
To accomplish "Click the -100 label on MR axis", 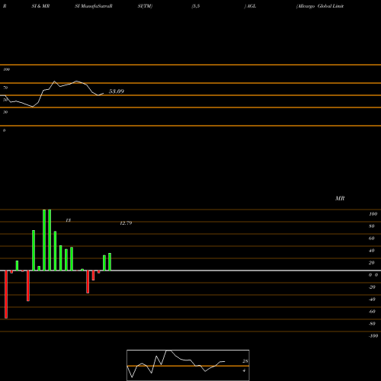I will pyautogui.click(x=373, y=336).
